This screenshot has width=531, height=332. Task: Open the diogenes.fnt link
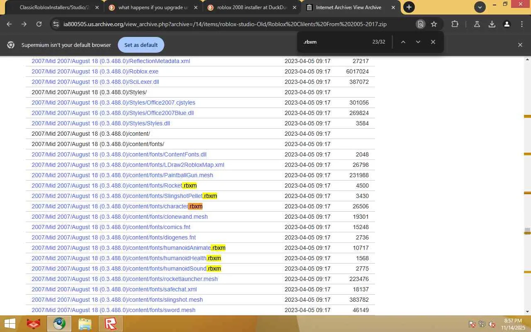pos(114,237)
